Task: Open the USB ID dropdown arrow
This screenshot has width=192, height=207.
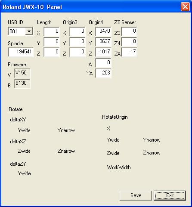Action: click(29, 31)
